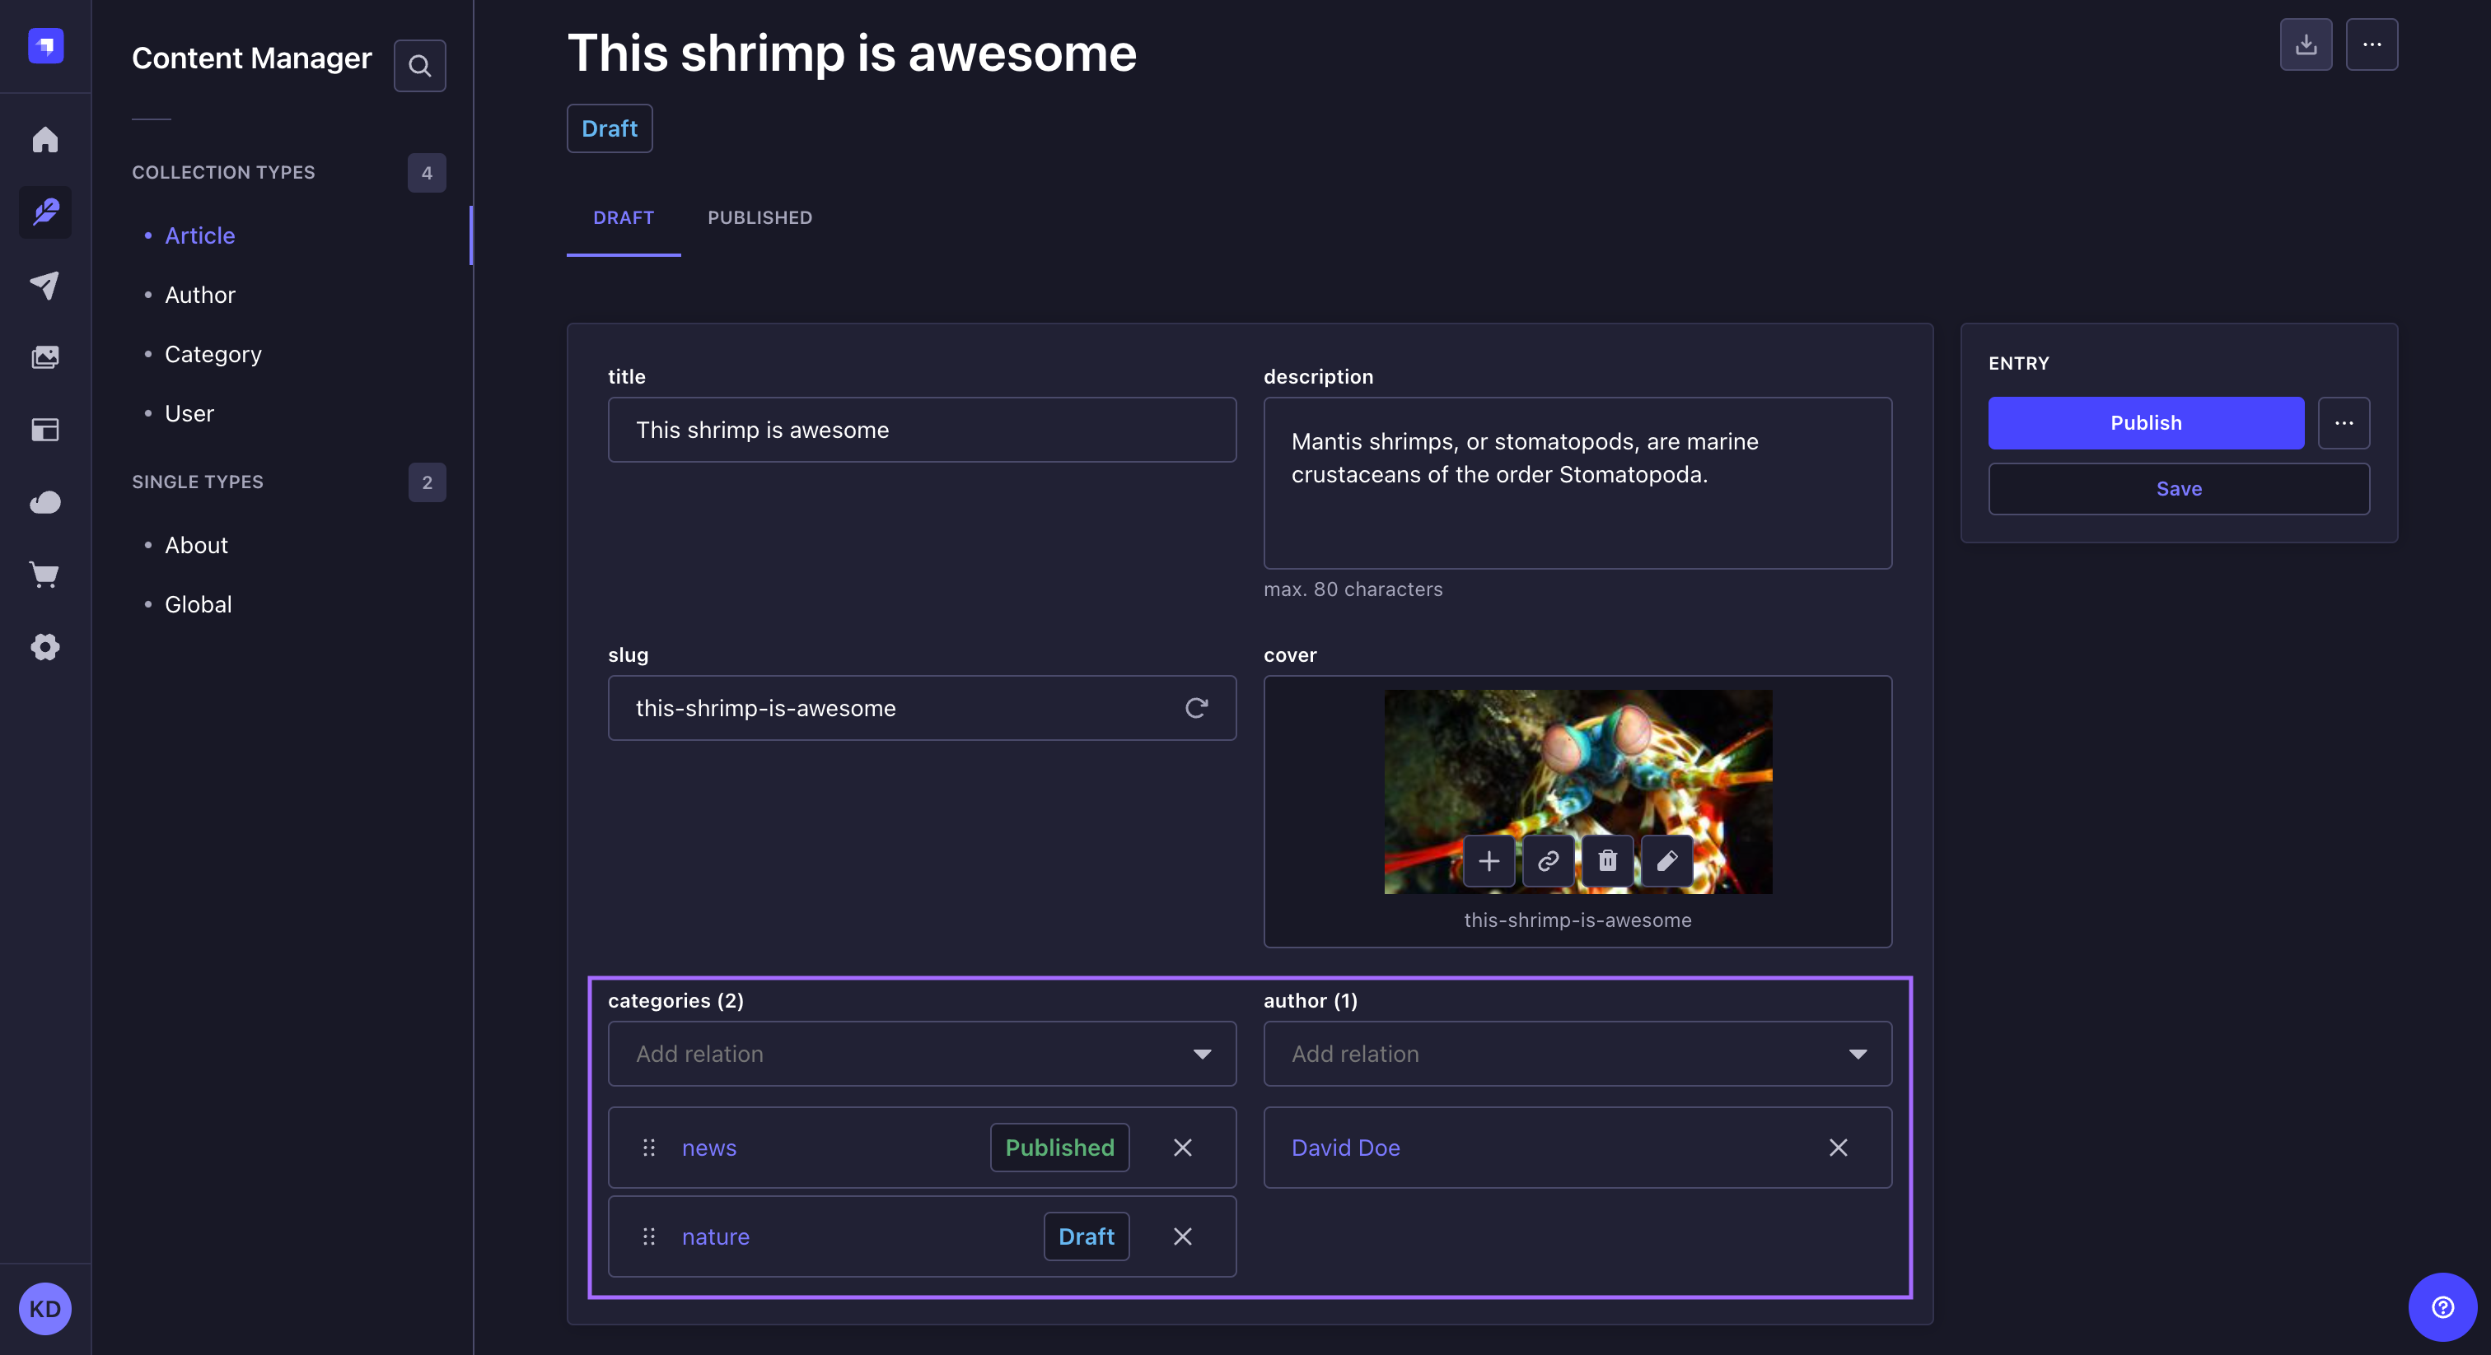Open the author Add relation dropdown
This screenshot has width=2491, height=1355.
tap(1576, 1054)
